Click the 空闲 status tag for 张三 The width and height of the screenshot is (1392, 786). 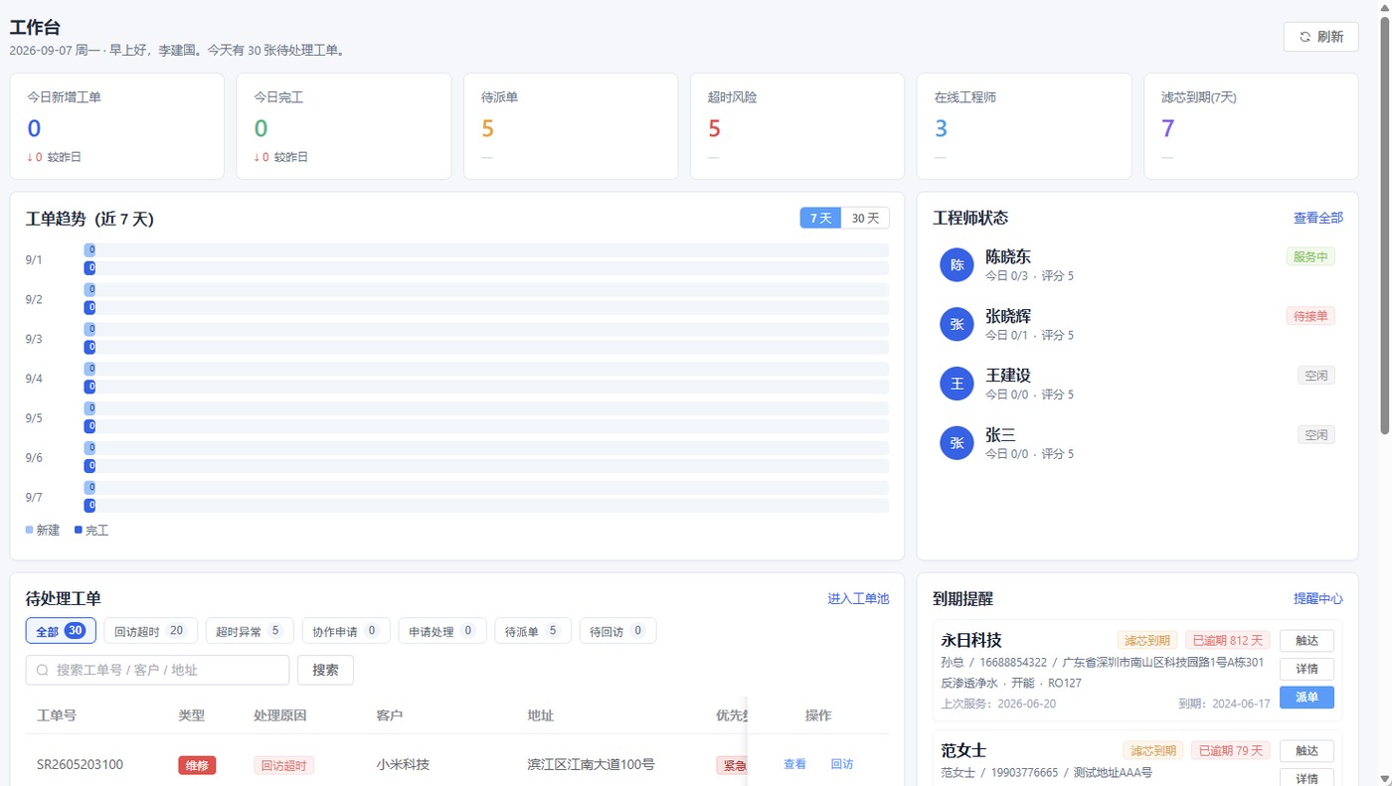(1316, 435)
